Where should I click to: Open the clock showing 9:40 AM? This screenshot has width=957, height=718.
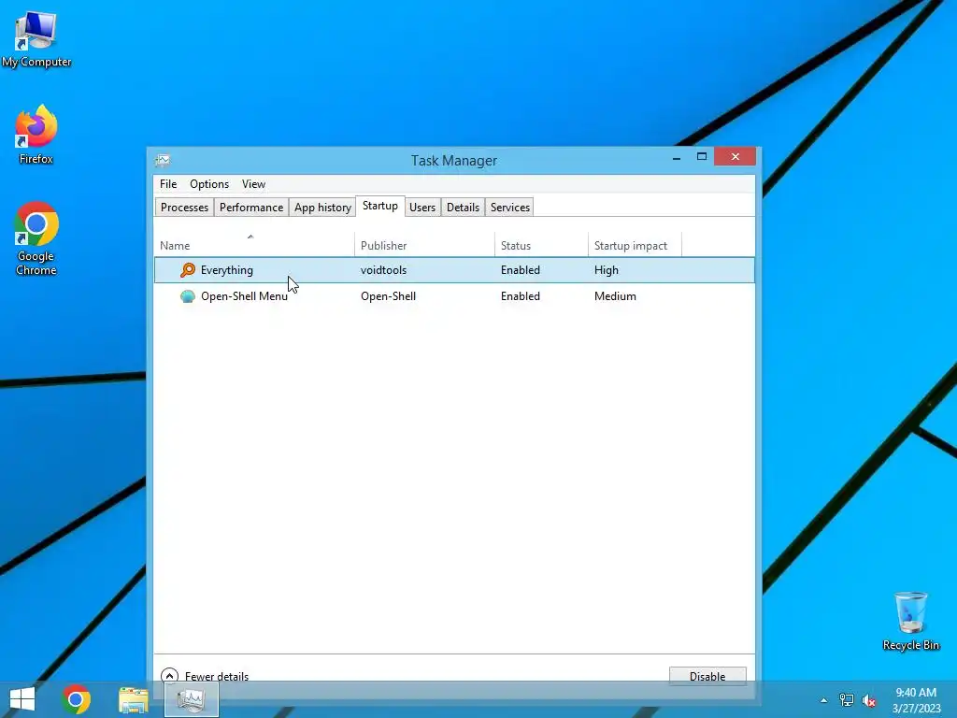coord(916,700)
